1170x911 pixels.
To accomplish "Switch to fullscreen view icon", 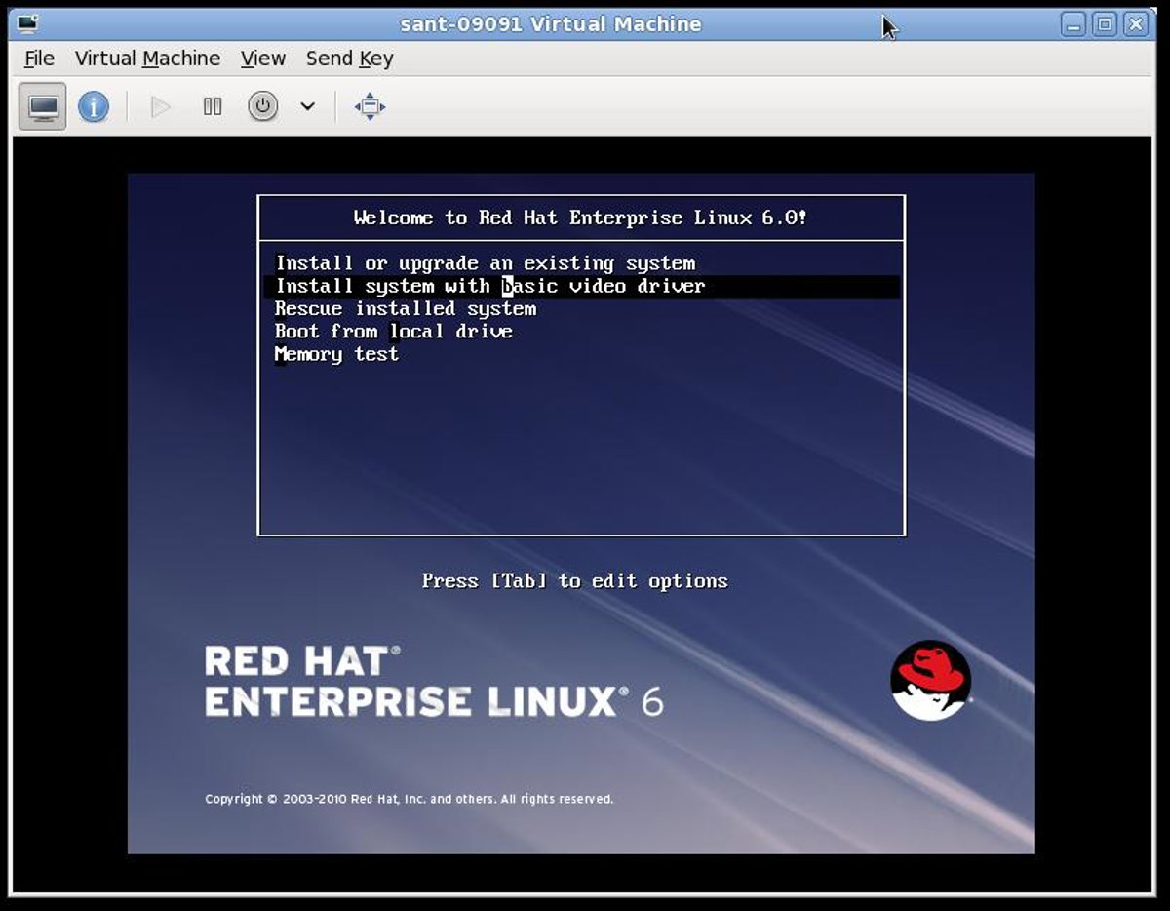I will pyautogui.click(x=370, y=106).
